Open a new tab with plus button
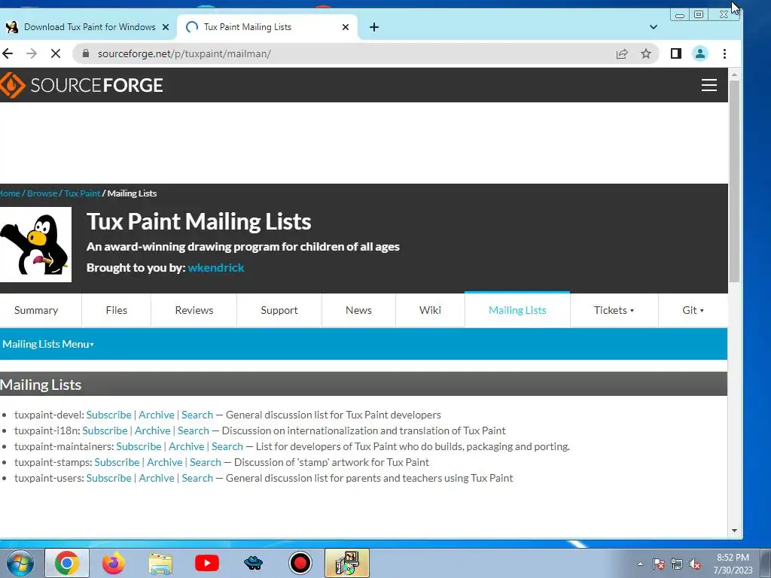The image size is (771, 578). [x=374, y=27]
